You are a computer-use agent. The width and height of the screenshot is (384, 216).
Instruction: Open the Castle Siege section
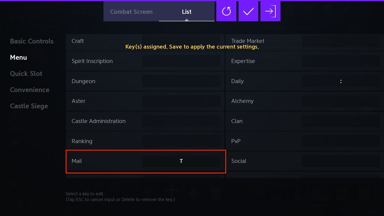tap(29, 106)
